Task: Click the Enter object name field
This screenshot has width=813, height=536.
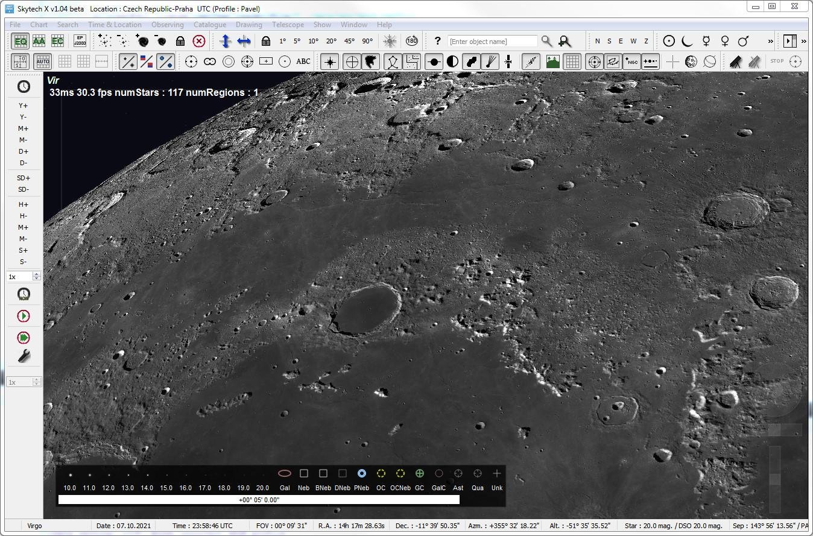Action: coord(492,41)
